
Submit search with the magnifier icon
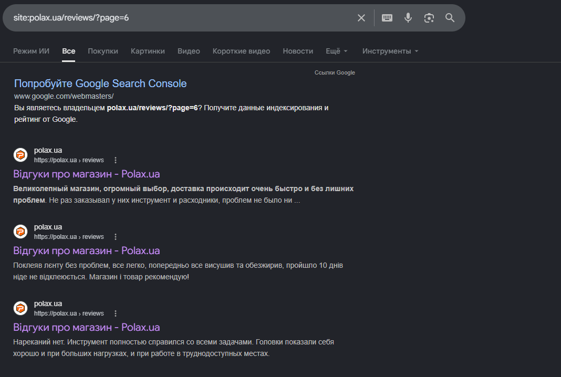450,18
